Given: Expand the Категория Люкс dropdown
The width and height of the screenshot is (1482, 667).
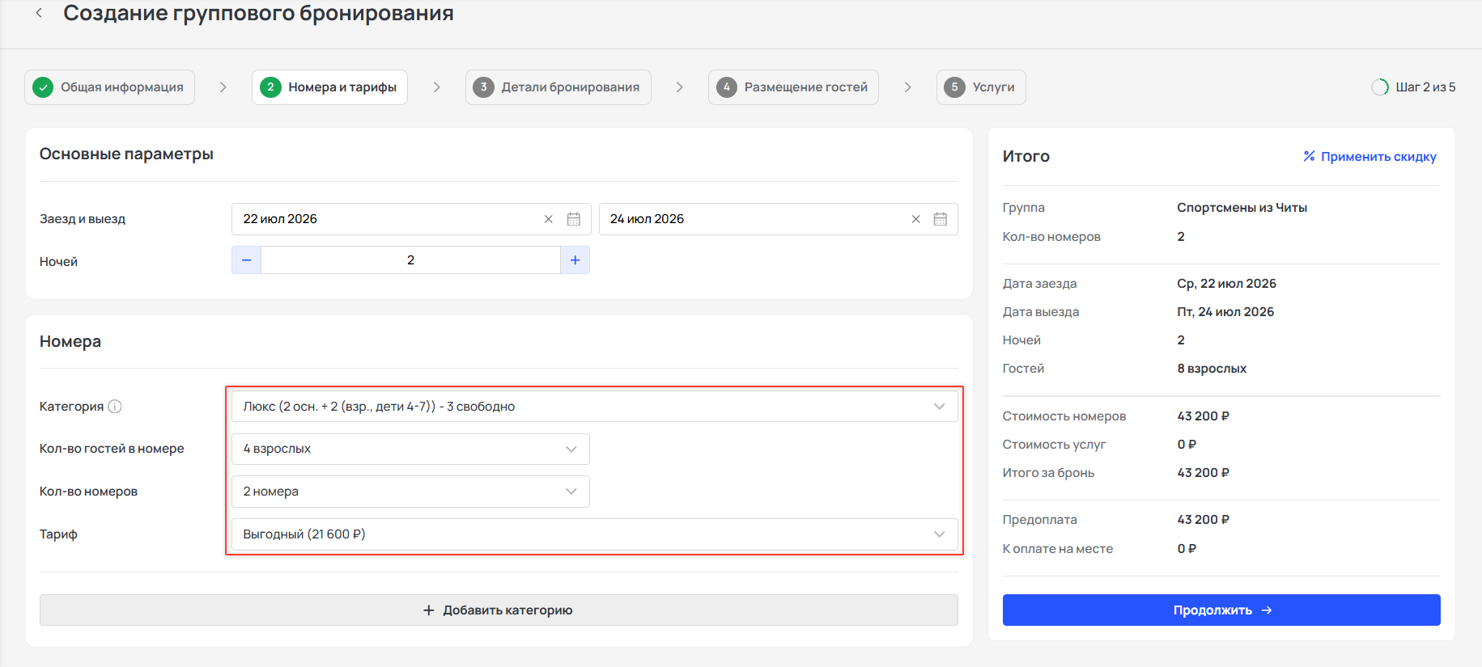Looking at the screenshot, I should pos(595,407).
